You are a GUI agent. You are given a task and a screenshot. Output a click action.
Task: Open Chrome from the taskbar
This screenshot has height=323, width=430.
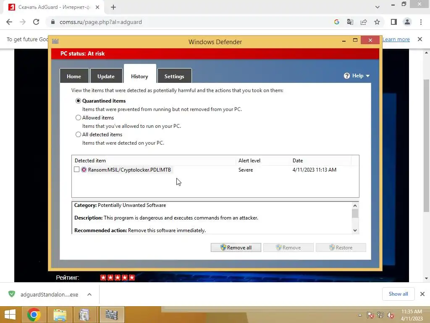pos(34,315)
